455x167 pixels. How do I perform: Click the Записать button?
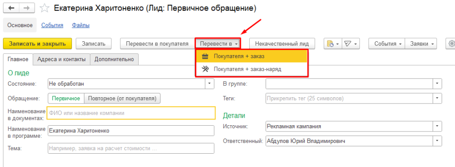(x=93, y=44)
